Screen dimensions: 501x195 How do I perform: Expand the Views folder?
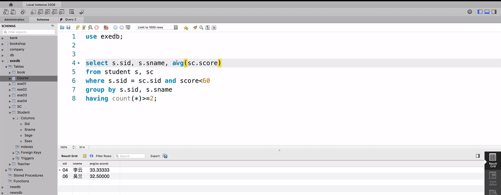[6, 170]
